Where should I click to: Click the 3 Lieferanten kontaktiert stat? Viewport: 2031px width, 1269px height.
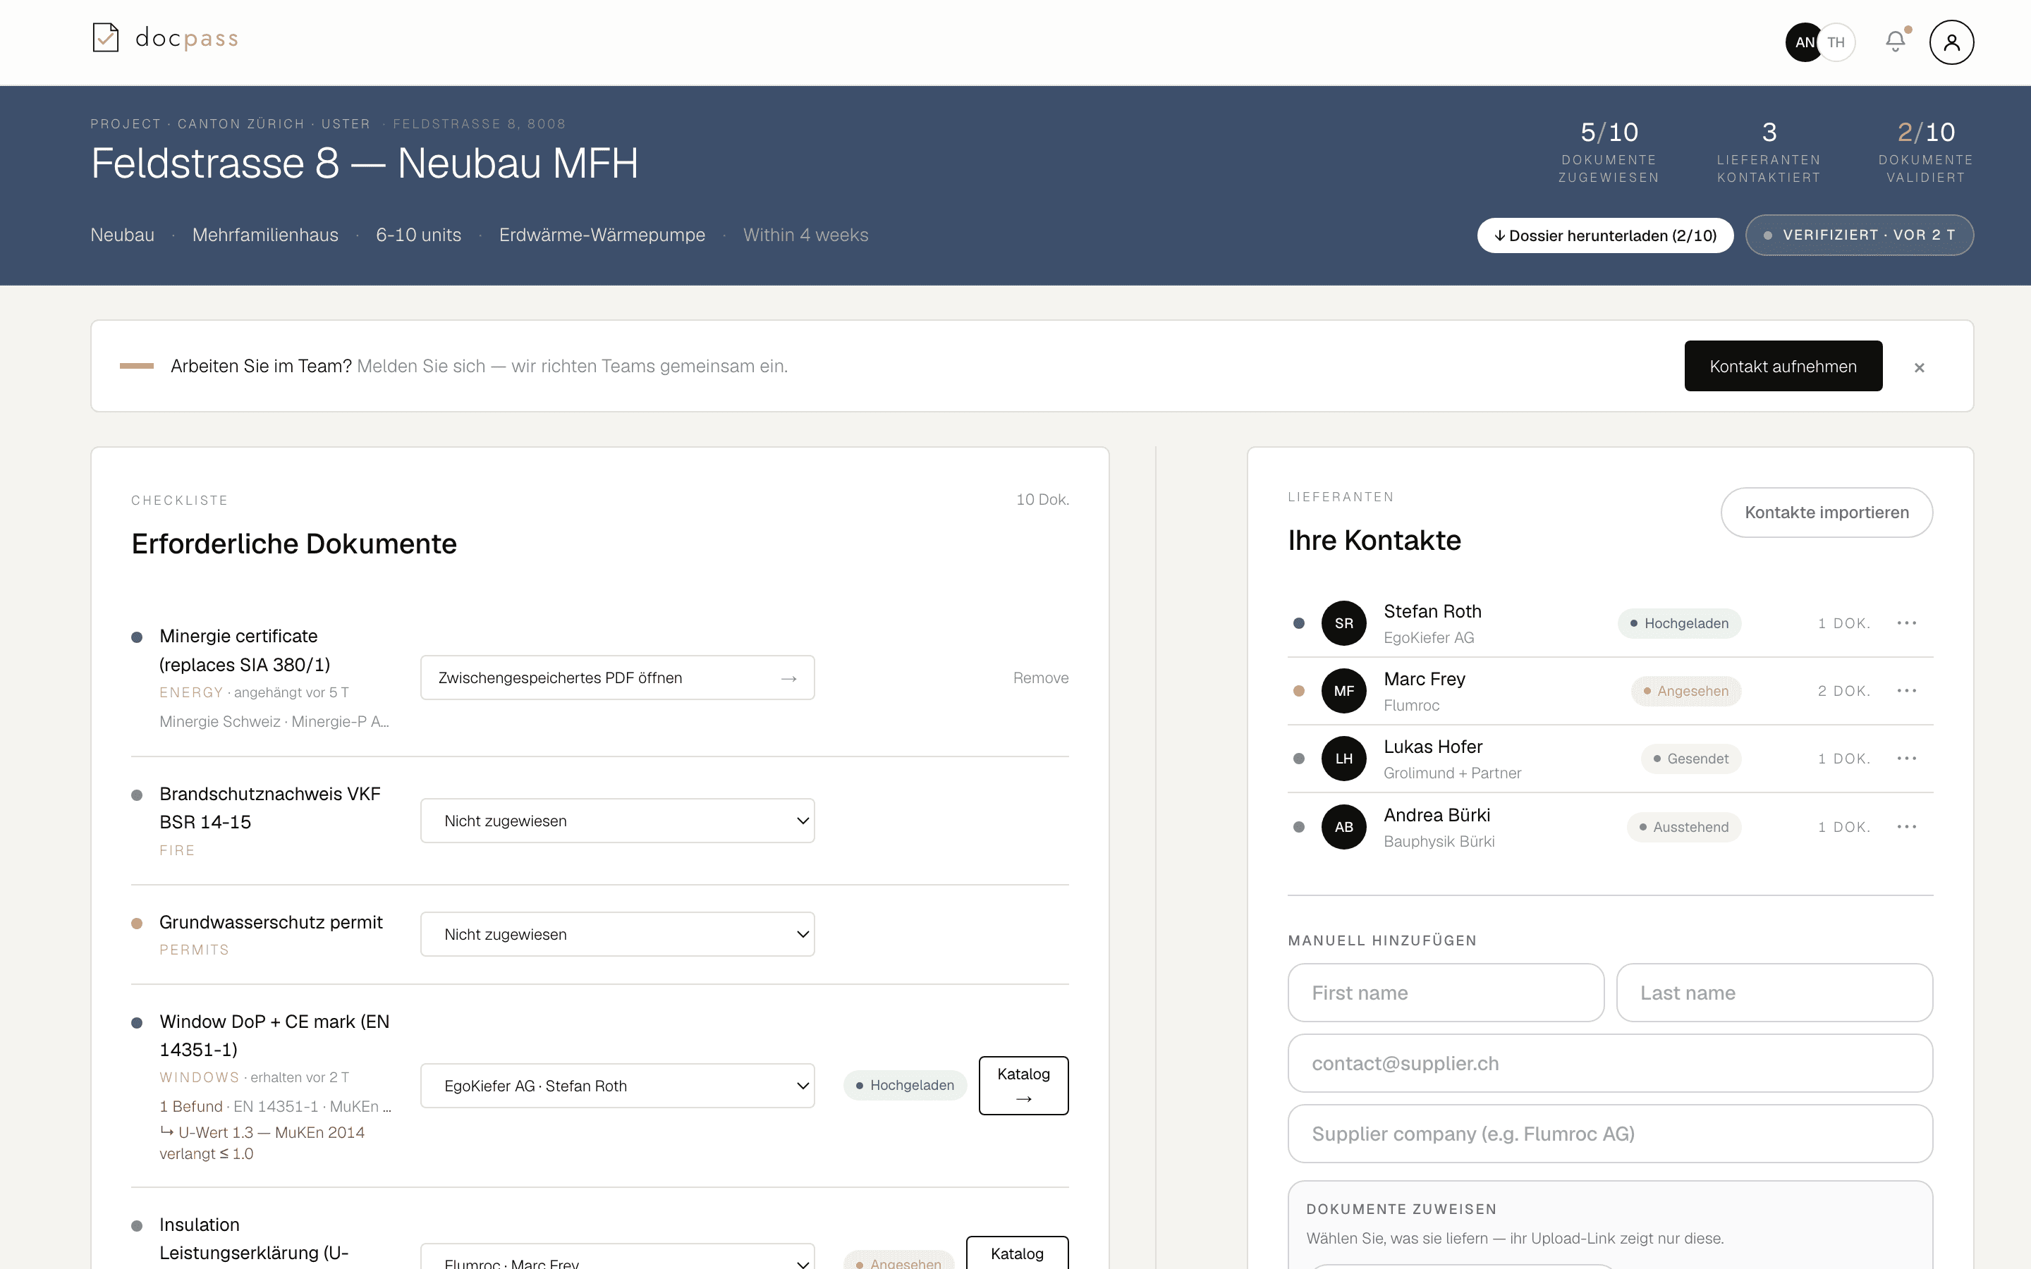pos(1769,152)
